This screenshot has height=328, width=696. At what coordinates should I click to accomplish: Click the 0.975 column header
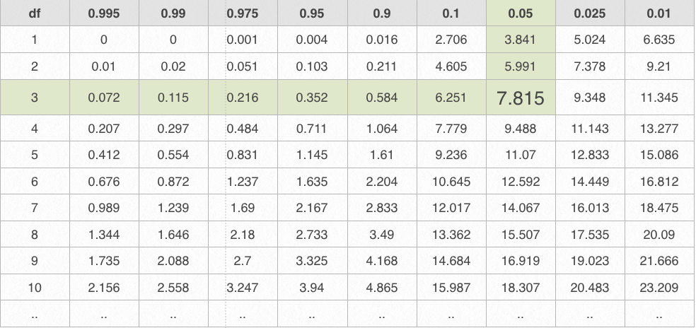click(243, 13)
